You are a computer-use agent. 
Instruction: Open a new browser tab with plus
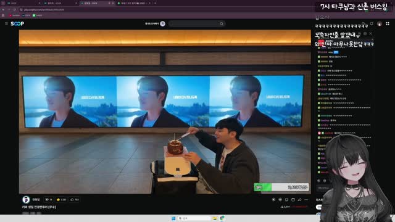[x=155, y=3]
